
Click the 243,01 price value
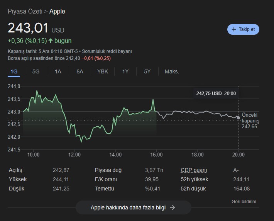[x=28, y=28]
